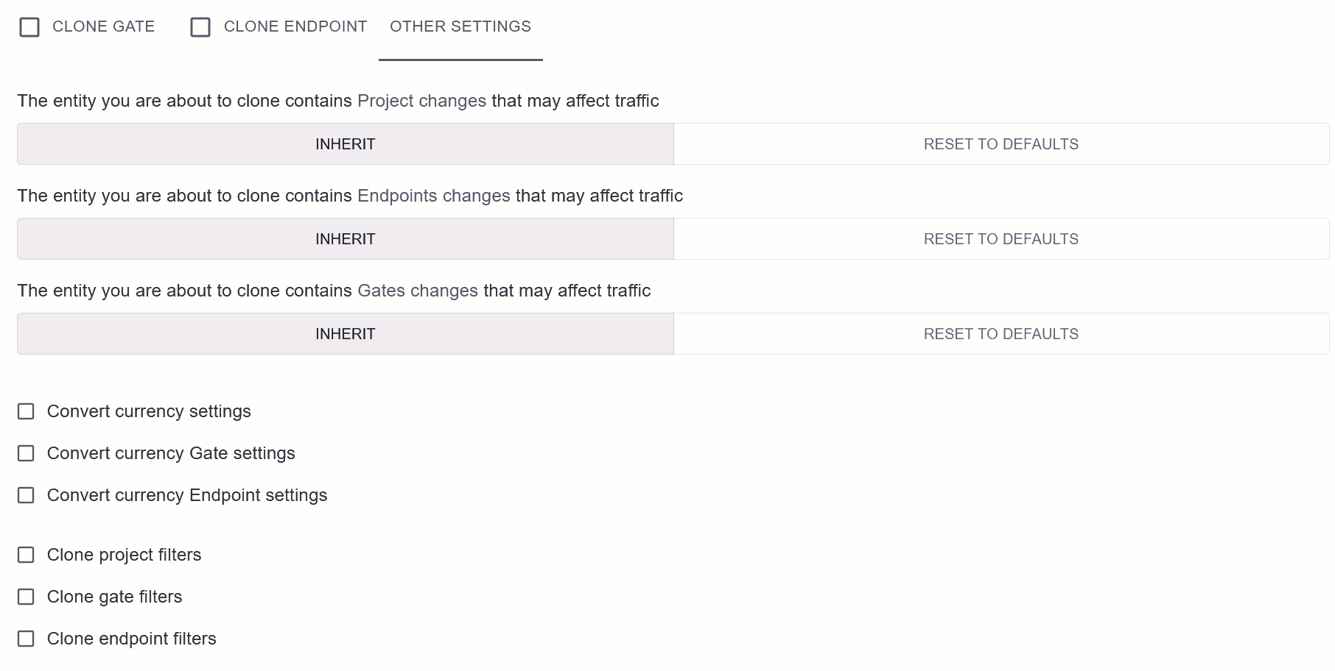1335x671 pixels.
Task: Click the Convert currency Gate settings label
Action: click(171, 453)
